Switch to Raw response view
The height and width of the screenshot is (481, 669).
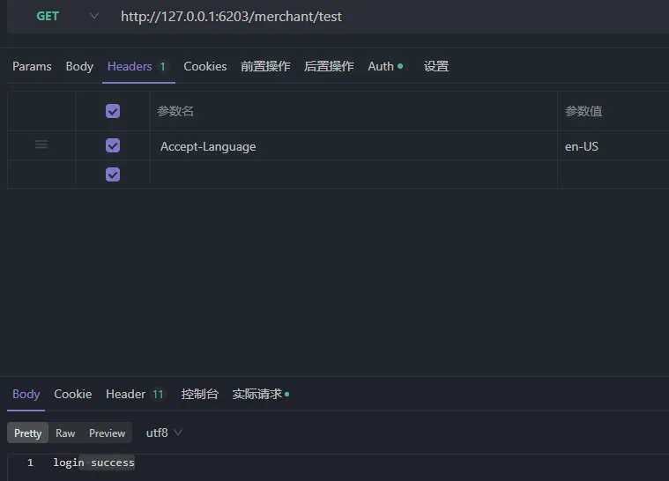65,433
